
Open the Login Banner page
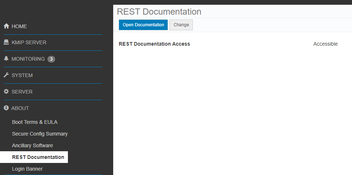(27, 169)
